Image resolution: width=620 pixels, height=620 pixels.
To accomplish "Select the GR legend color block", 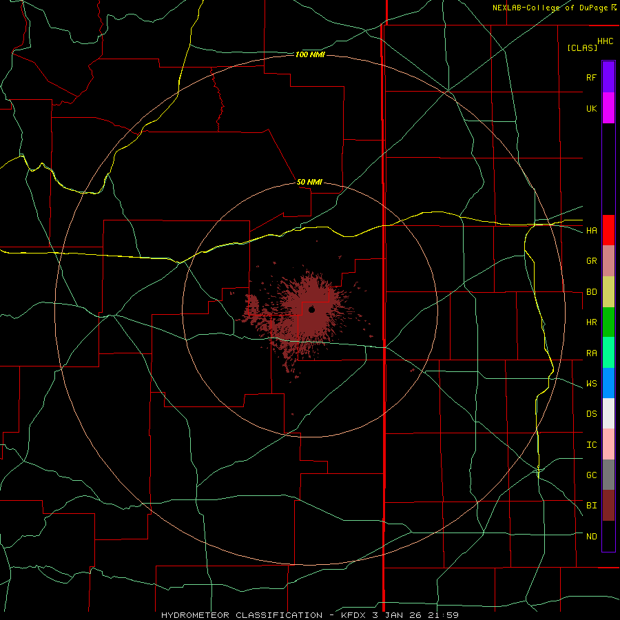I will (x=608, y=260).
